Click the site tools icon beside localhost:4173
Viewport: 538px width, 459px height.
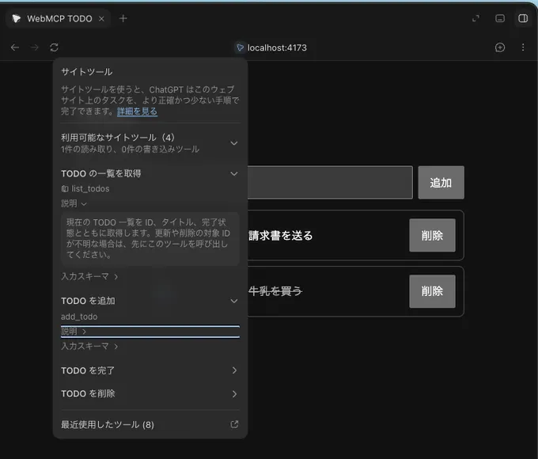[x=241, y=47]
